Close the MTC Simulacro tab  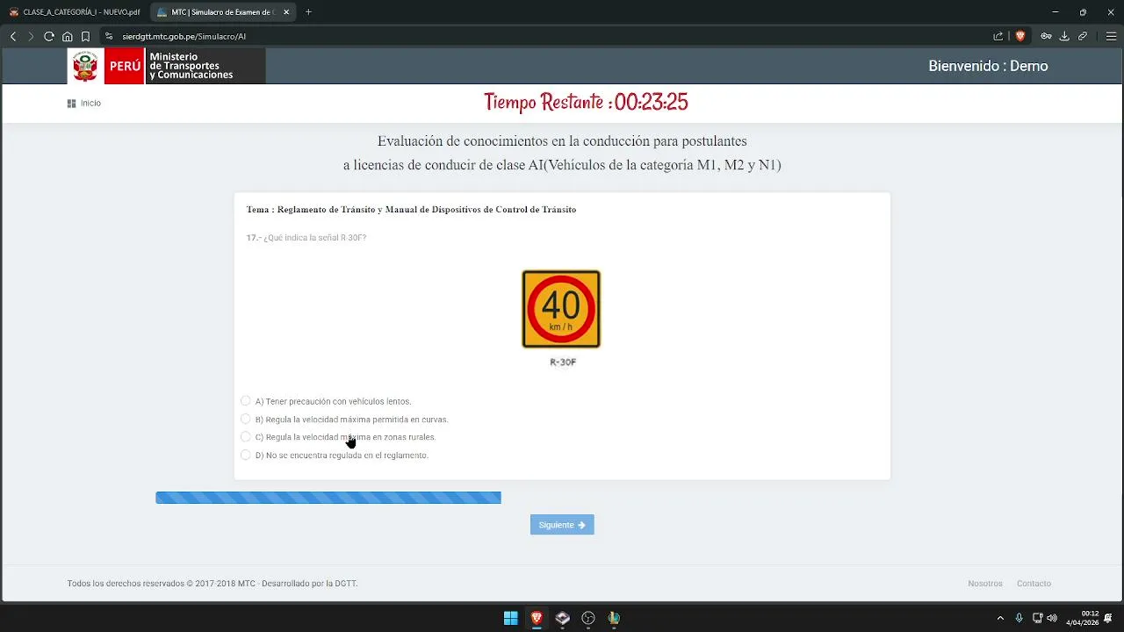[x=286, y=12]
